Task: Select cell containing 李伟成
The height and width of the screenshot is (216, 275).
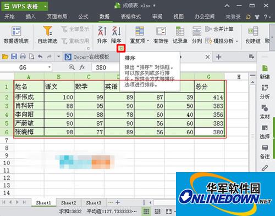Action: point(29,97)
